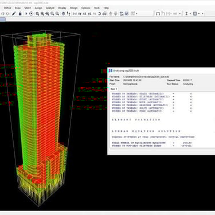The image size is (215, 215).
Task: Select the pencil refresh/draw tool icon
Action: pos(14,14)
